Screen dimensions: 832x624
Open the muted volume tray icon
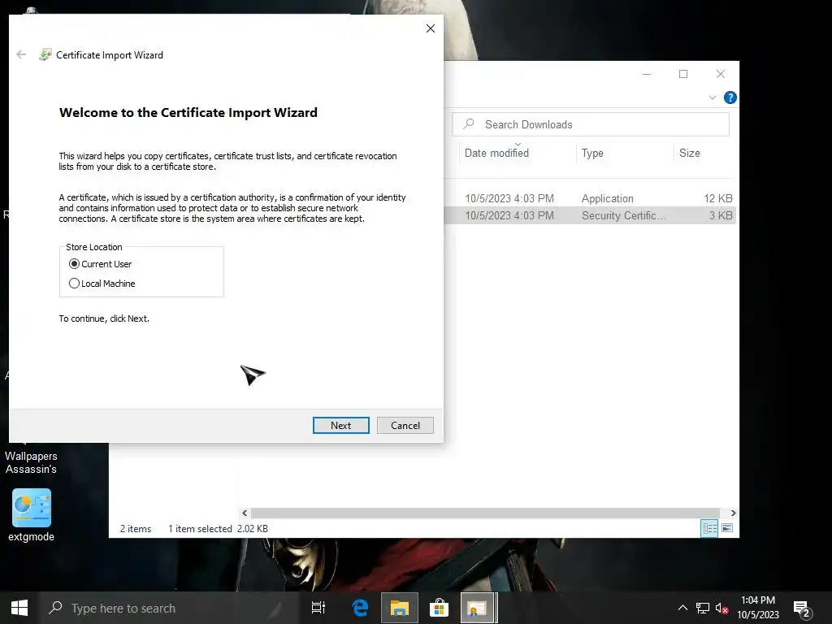tap(721, 608)
